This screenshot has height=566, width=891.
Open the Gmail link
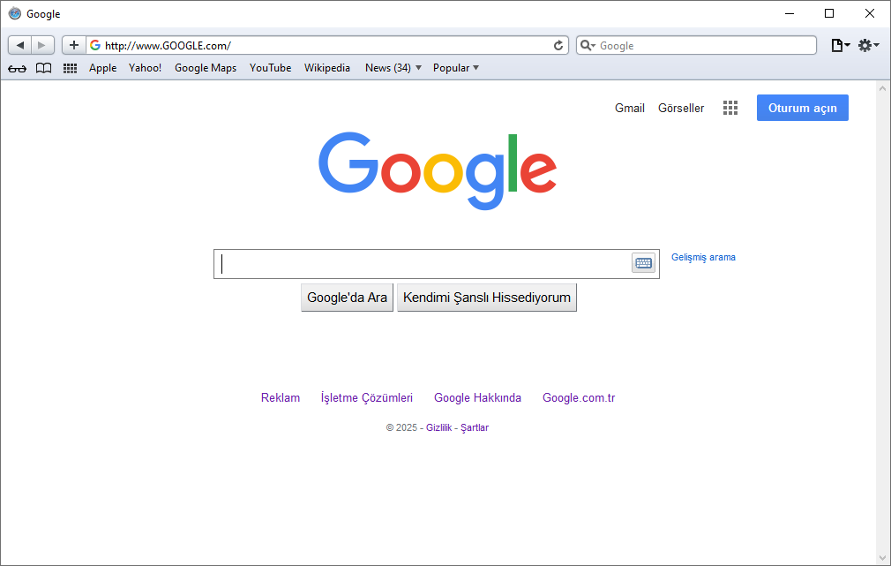[630, 108]
